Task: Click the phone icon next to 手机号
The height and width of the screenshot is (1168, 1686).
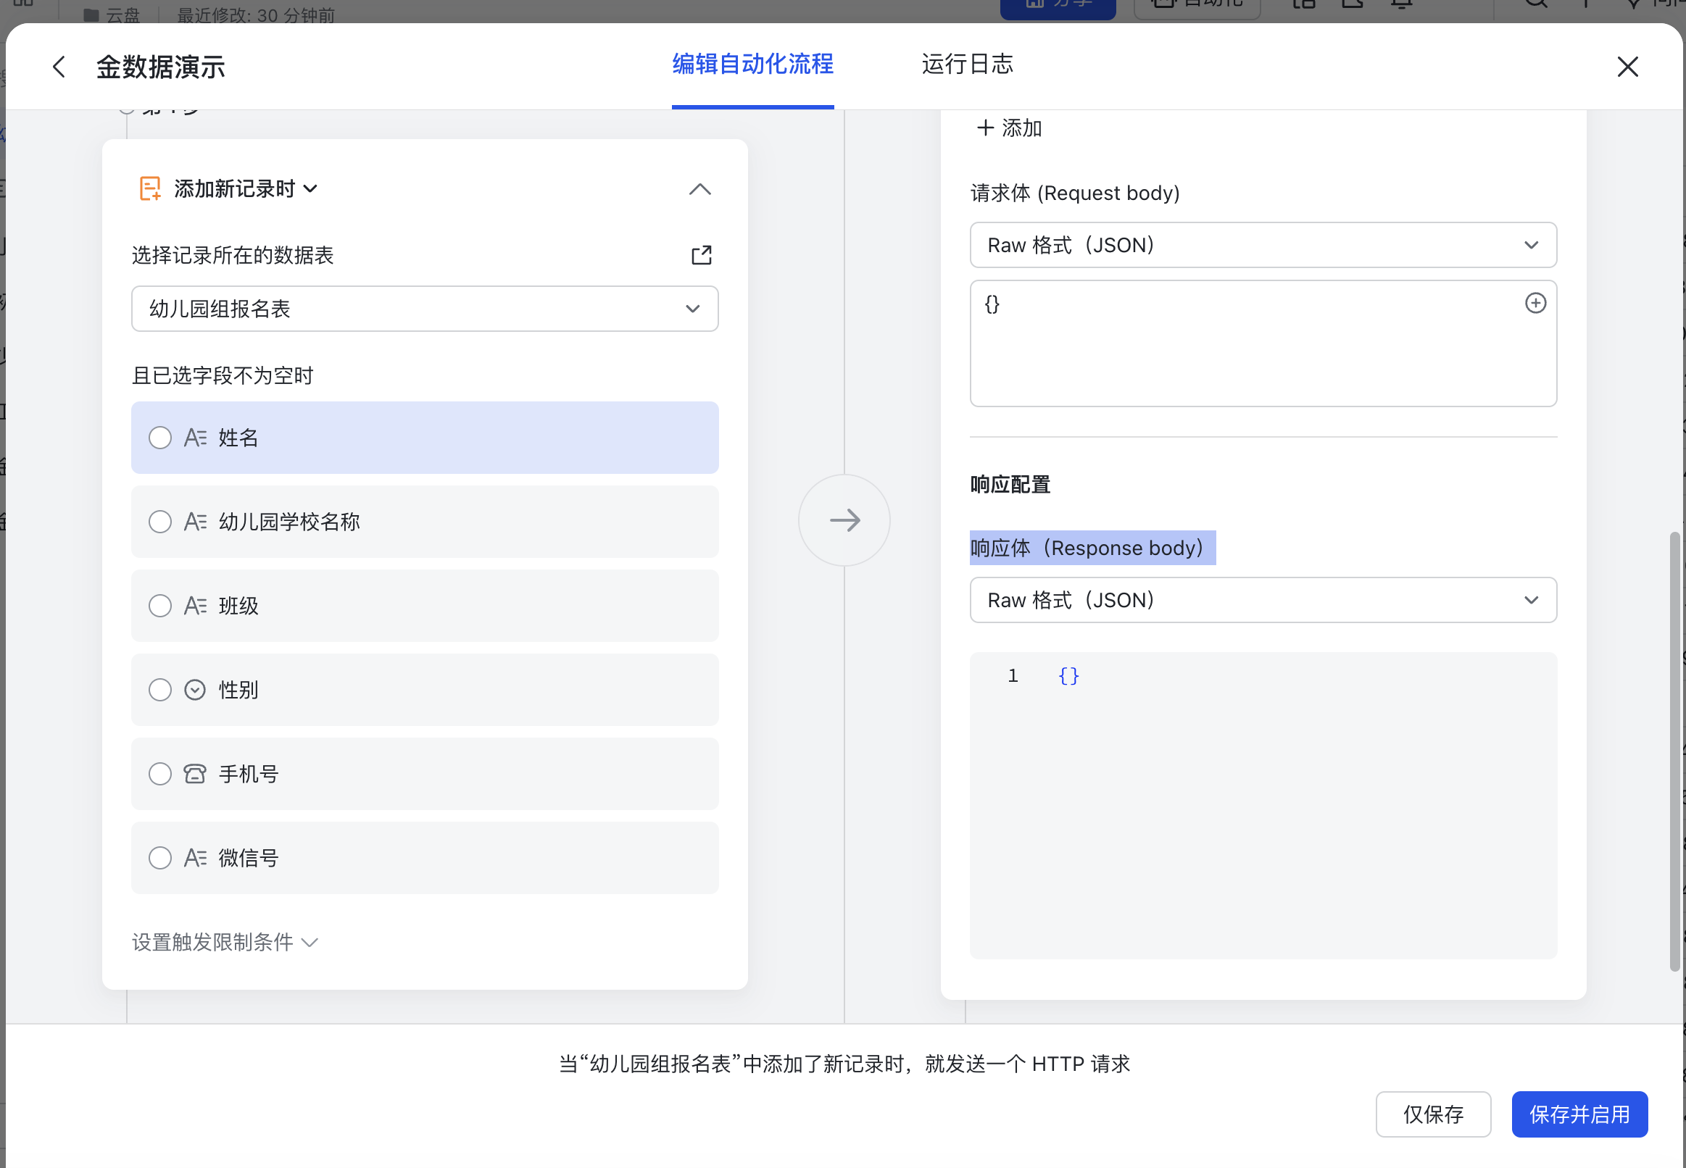Action: pyautogui.click(x=195, y=774)
